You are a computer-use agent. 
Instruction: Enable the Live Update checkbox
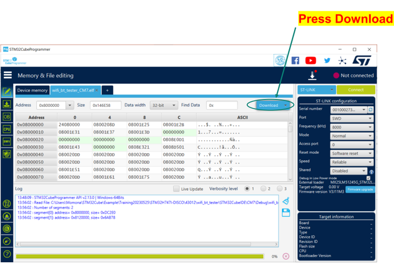click(x=176, y=189)
